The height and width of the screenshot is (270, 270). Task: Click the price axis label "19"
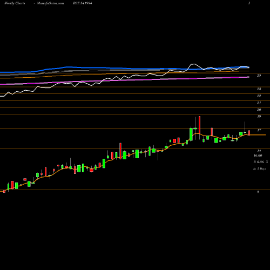click(259, 117)
